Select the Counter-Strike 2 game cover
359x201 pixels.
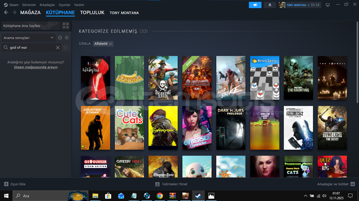pos(95,128)
